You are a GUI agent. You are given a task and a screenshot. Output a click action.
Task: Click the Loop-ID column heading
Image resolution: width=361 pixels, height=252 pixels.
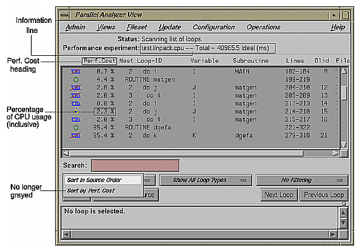pos(149,61)
